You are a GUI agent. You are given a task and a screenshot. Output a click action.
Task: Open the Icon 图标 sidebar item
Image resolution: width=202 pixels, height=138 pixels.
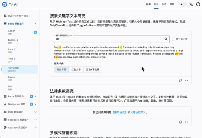tap(20, 51)
